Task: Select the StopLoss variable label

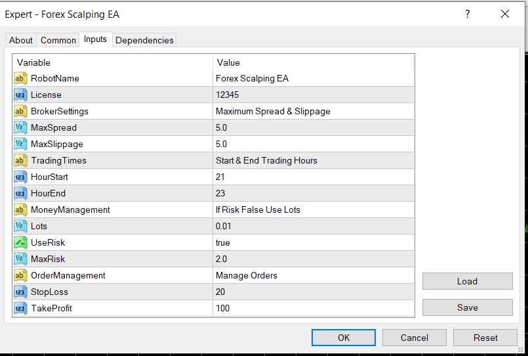Action: point(49,292)
